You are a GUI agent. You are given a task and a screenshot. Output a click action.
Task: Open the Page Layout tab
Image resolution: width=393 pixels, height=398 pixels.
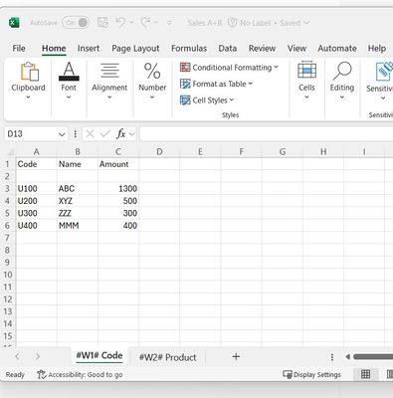(x=135, y=49)
